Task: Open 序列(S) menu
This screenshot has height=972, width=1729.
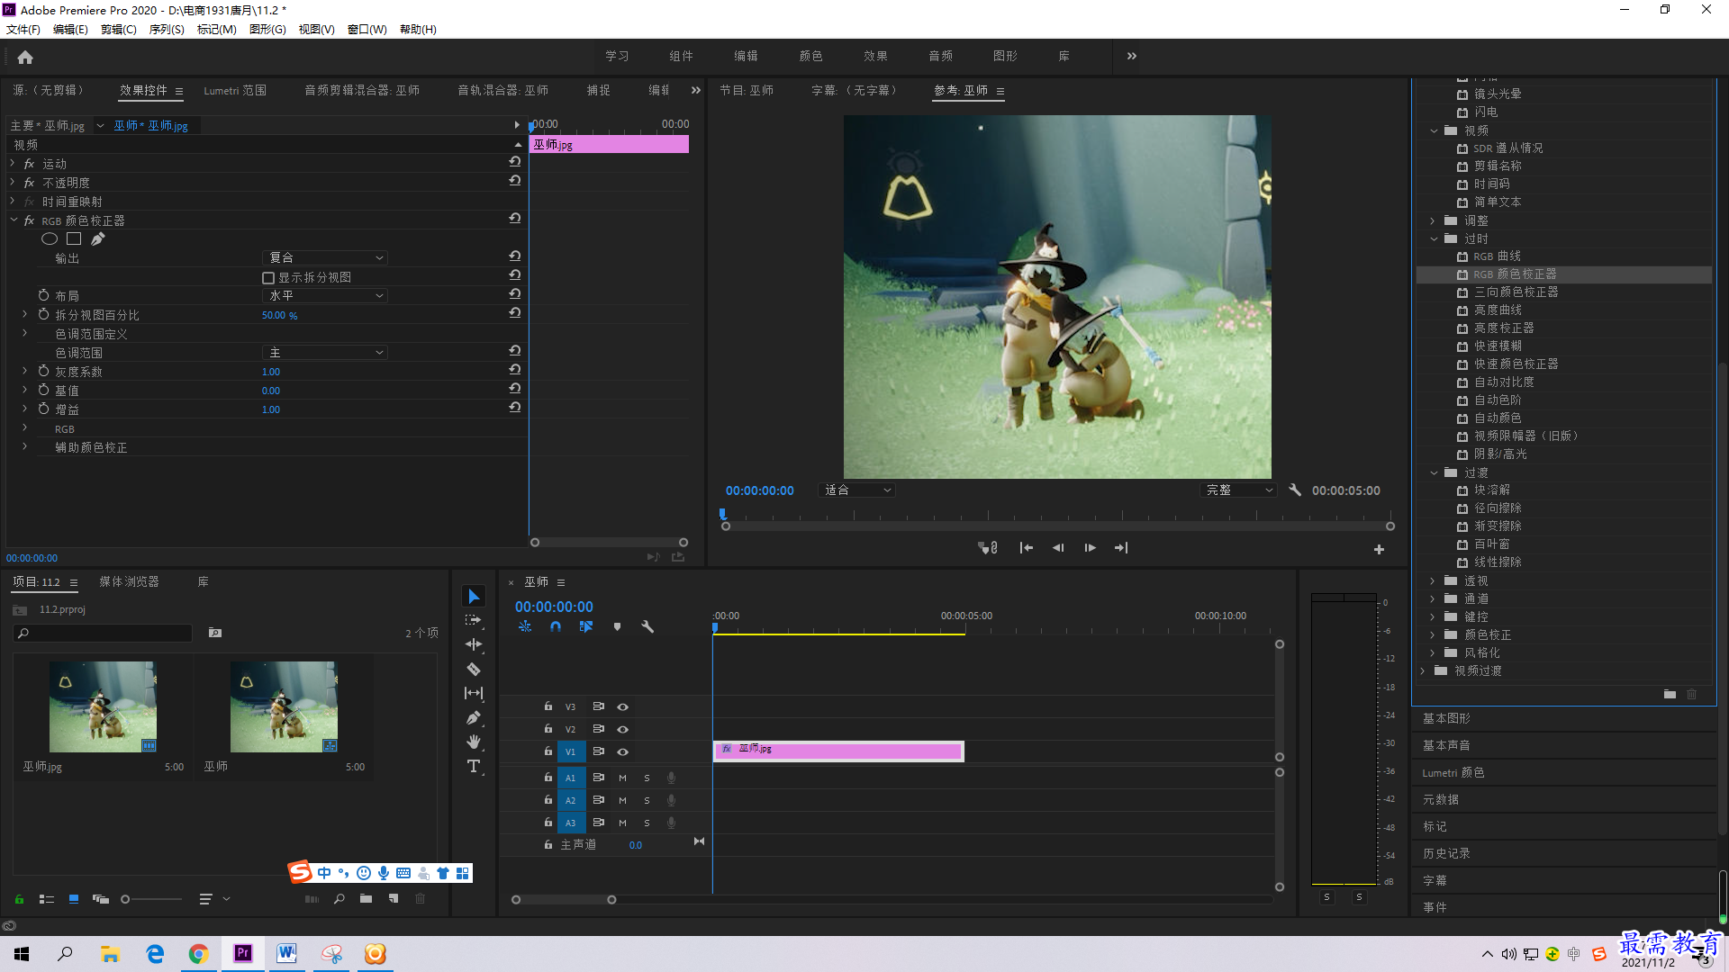Action: coord(167,30)
